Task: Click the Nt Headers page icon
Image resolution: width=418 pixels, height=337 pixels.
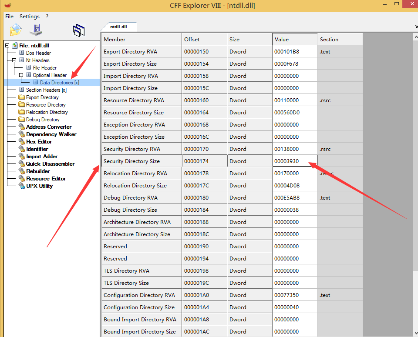Action: 22,60
